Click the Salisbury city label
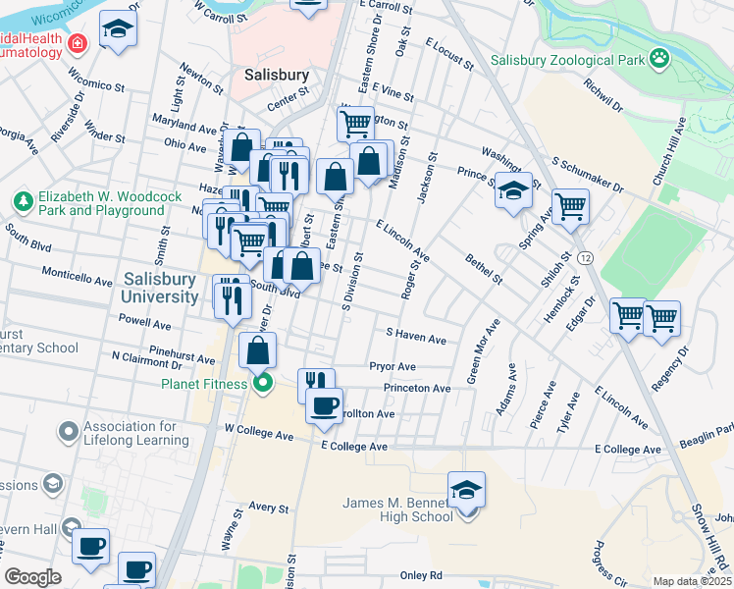Viewport: 734px width, 589px height. 277,75
